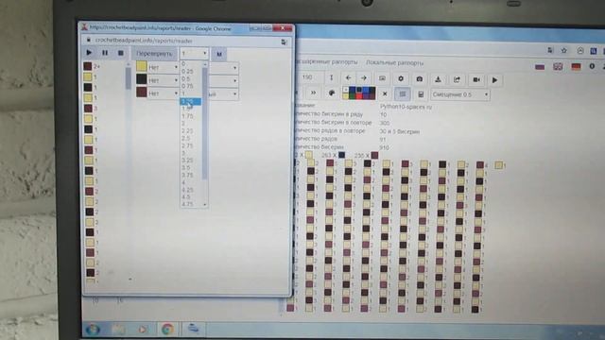Click the speed list scrollbar thumb
Screen dimensions: 605x340
pos(205,124)
